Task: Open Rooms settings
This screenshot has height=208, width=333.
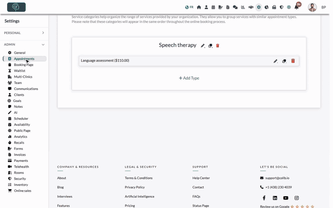Action: (19, 173)
